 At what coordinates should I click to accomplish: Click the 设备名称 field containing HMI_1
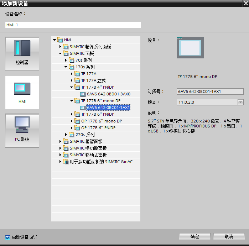point(73,25)
